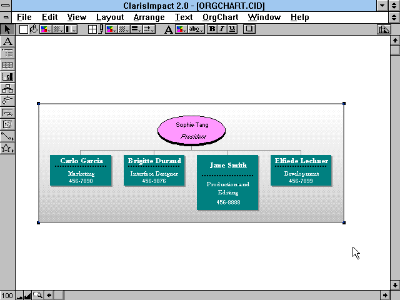Viewport: 400px width, 300px height.
Task: Select the text tool in the left palette
Action: [7, 41]
